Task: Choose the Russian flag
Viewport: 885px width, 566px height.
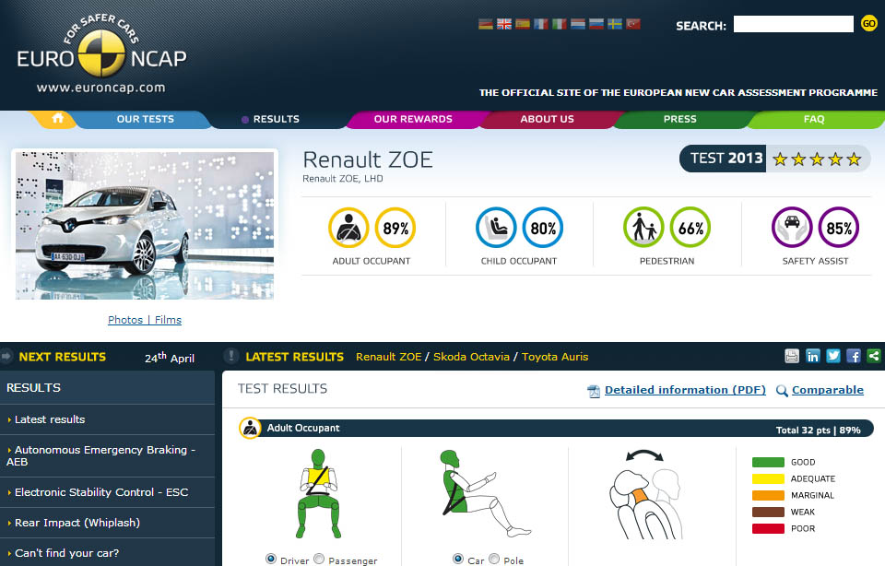Action: click(596, 24)
